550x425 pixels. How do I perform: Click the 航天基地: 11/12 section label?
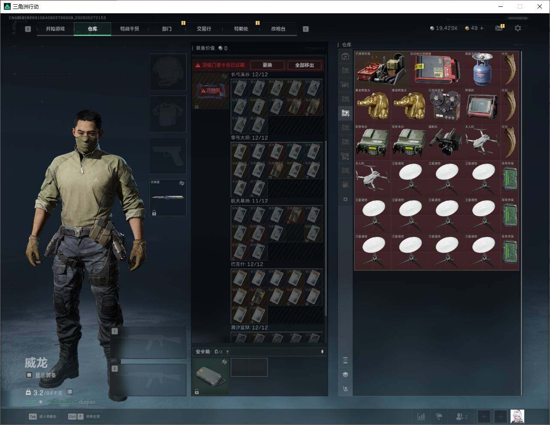point(249,201)
